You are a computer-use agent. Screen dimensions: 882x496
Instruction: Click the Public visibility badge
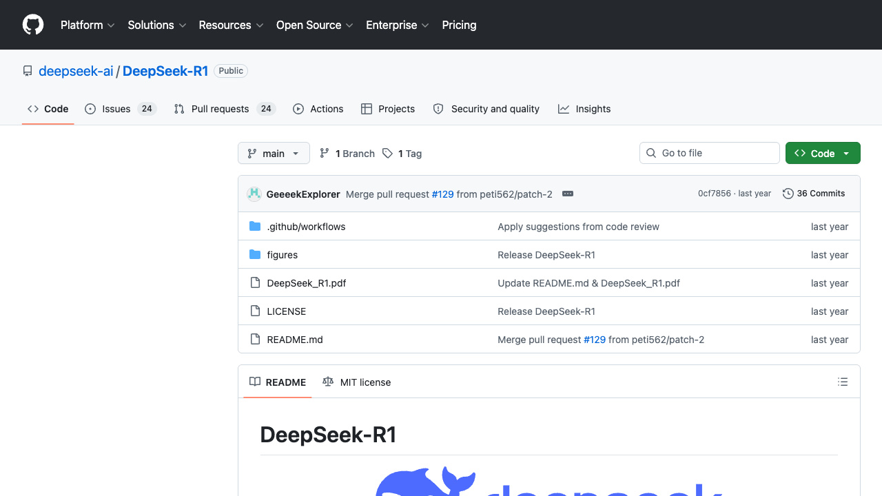click(231, 71)
